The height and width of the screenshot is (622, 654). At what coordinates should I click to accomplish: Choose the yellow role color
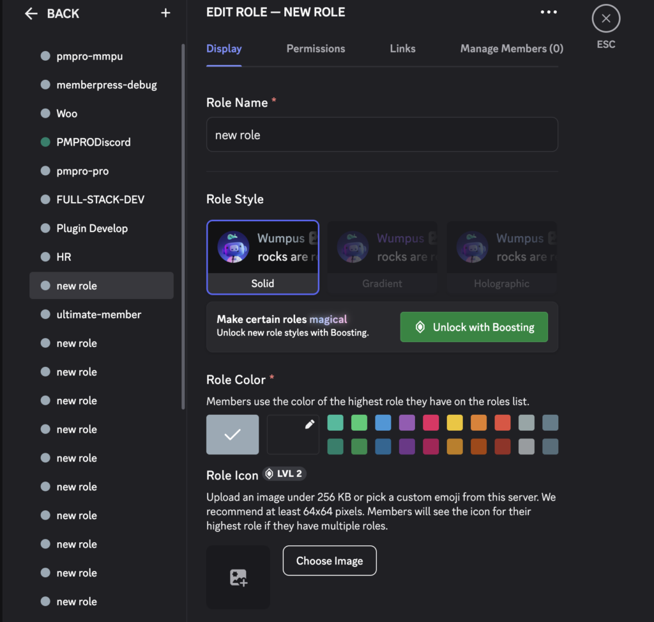pyautogui.click(x=455, y=423)
